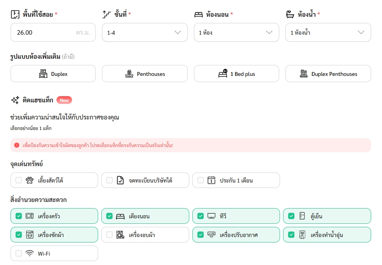The width and height of the screenshot is (382, 265).
Task: Click the TV monitor icon
Action: tap(211, 216)
